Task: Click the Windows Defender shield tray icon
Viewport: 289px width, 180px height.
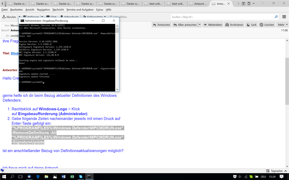Action: [235, 177]
